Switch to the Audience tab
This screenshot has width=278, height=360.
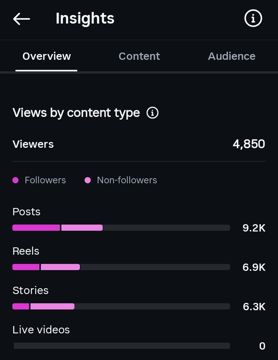point(232,56)
